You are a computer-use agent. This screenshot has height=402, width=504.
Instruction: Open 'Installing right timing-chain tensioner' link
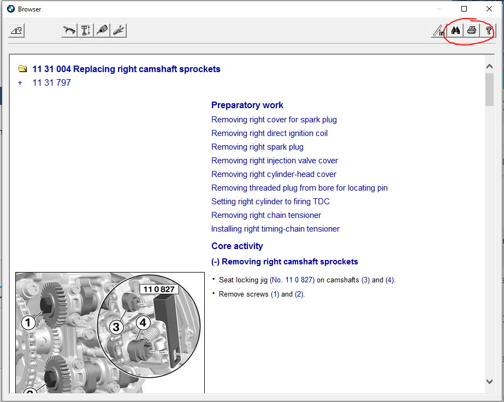pos(275,229)
